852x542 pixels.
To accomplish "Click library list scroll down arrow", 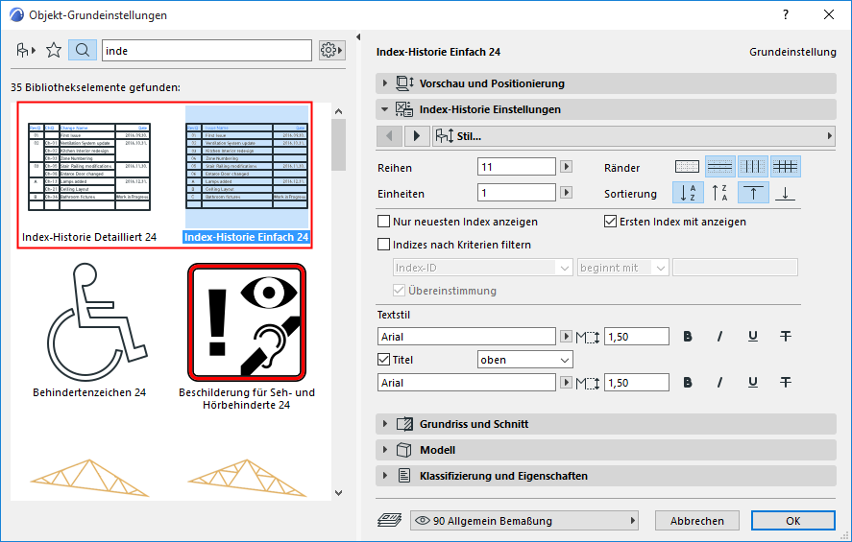I will click(x=338, y=493).
